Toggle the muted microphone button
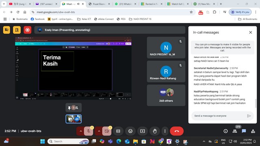This screenshot has width=260, height=146. pyautogui.click(x=89, y=131)
